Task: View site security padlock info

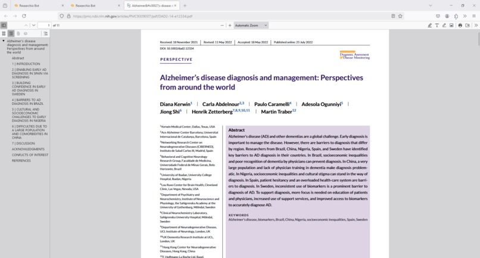Action: (68, 16)
